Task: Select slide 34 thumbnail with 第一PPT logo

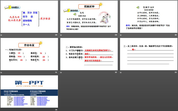Action: pyautogui.click(x=29, y=91)
